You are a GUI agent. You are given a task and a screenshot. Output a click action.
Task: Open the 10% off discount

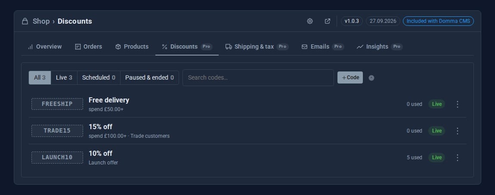click(x=100, y=153)
